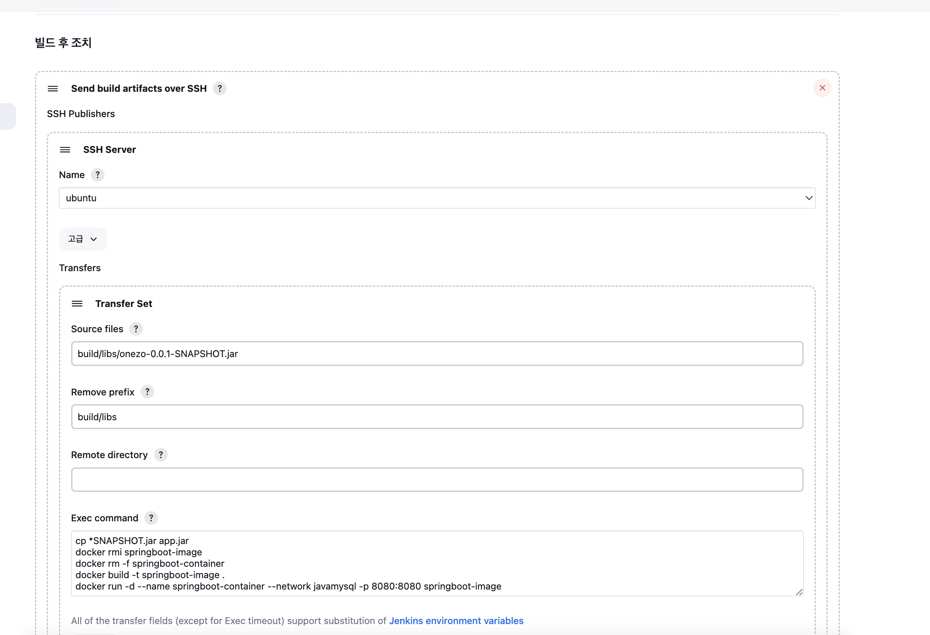
Task: Click the empty Remote directory field
Action: click(437, 480)
